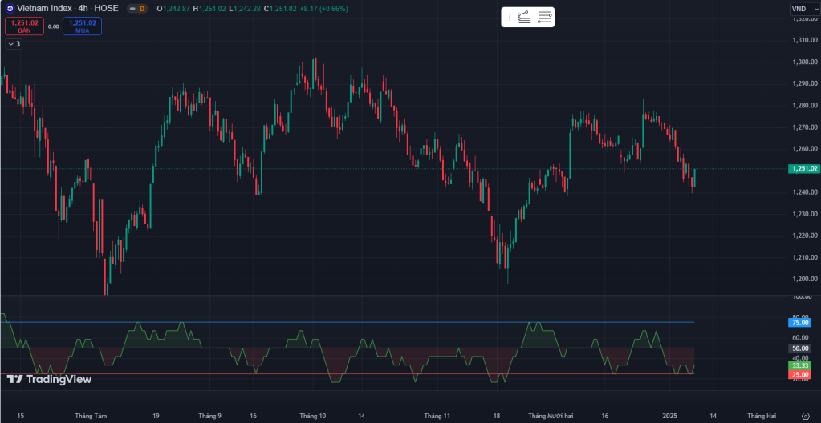
Task: Click the blue MUA buy button
Action: tap(82, 26)
